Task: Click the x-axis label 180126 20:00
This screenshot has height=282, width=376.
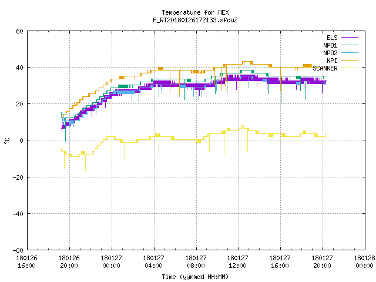Action: [x=69, y=262]
